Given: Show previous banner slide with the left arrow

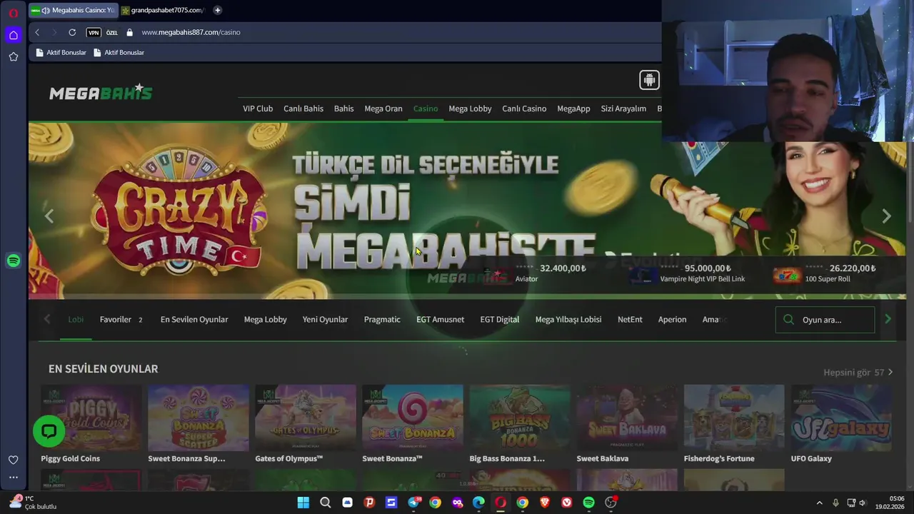Looking at the screenshot, I should (49, 216).
